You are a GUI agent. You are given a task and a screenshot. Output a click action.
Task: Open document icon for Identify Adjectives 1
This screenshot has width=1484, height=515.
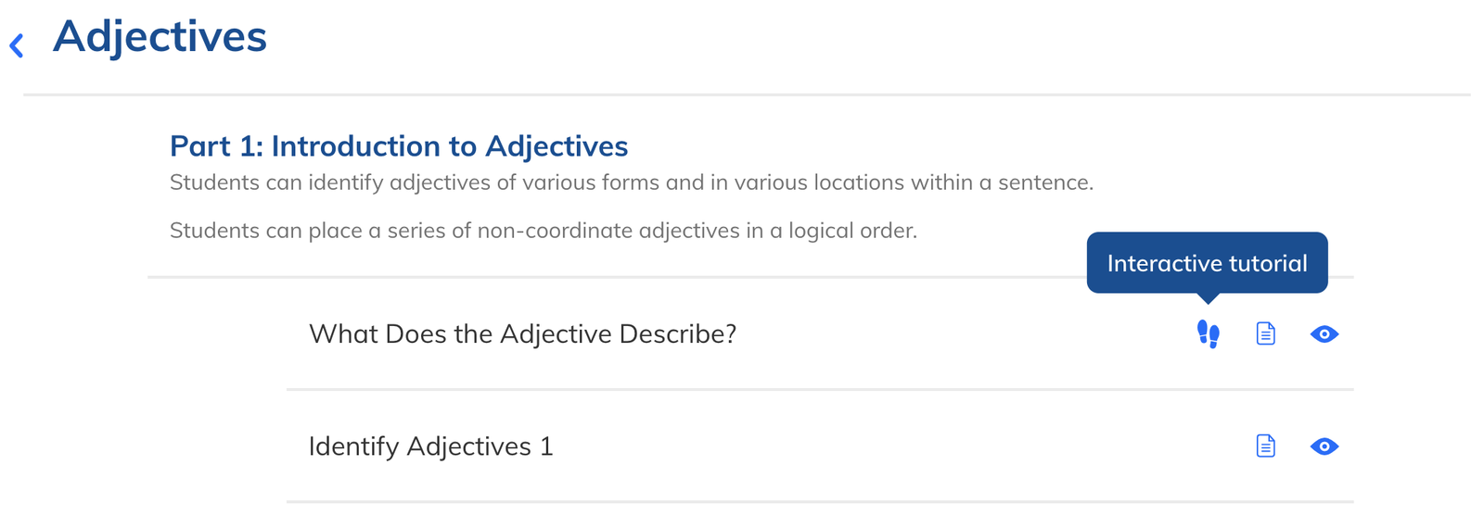[1266, 446]
